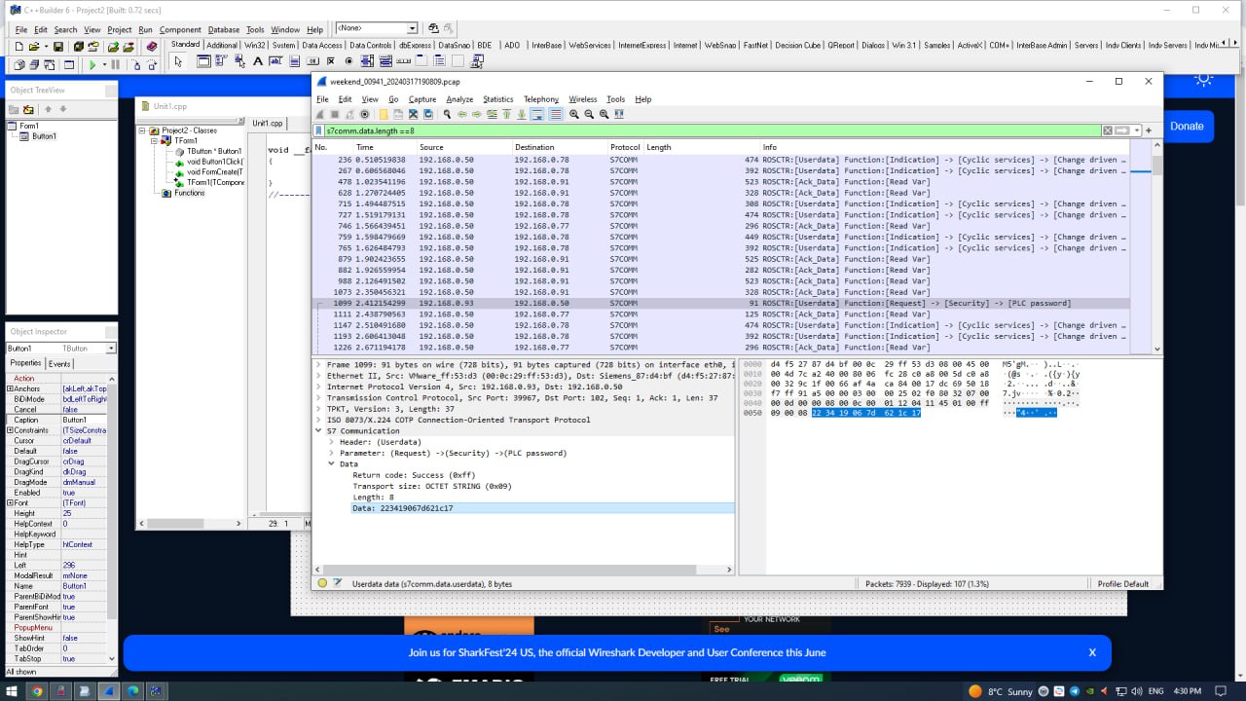The width and height of the screenshot is (1246, 701).
Task: Click Unit1.cpp editor tab in C++Builder
Action: pyautogui.click(x=267, y=123)
